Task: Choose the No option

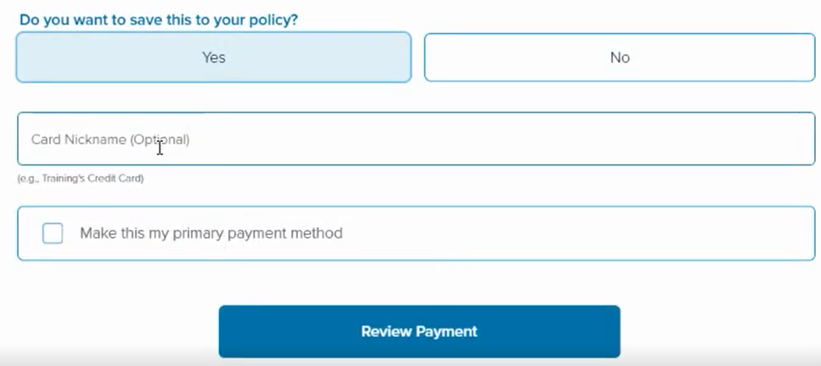Action: pos(620,57)
